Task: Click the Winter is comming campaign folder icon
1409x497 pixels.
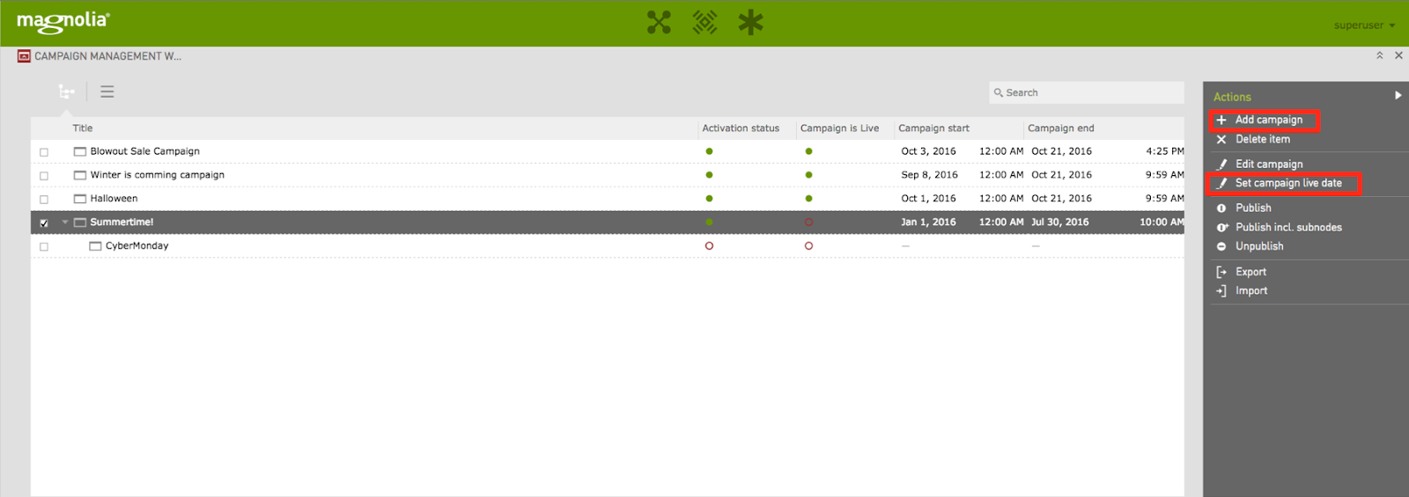Action: 80,175
